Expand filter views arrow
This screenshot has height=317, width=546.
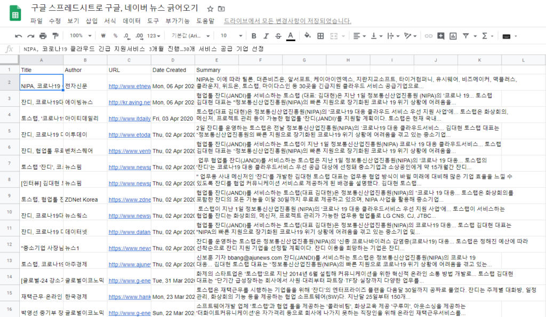(x=475, y=36)
